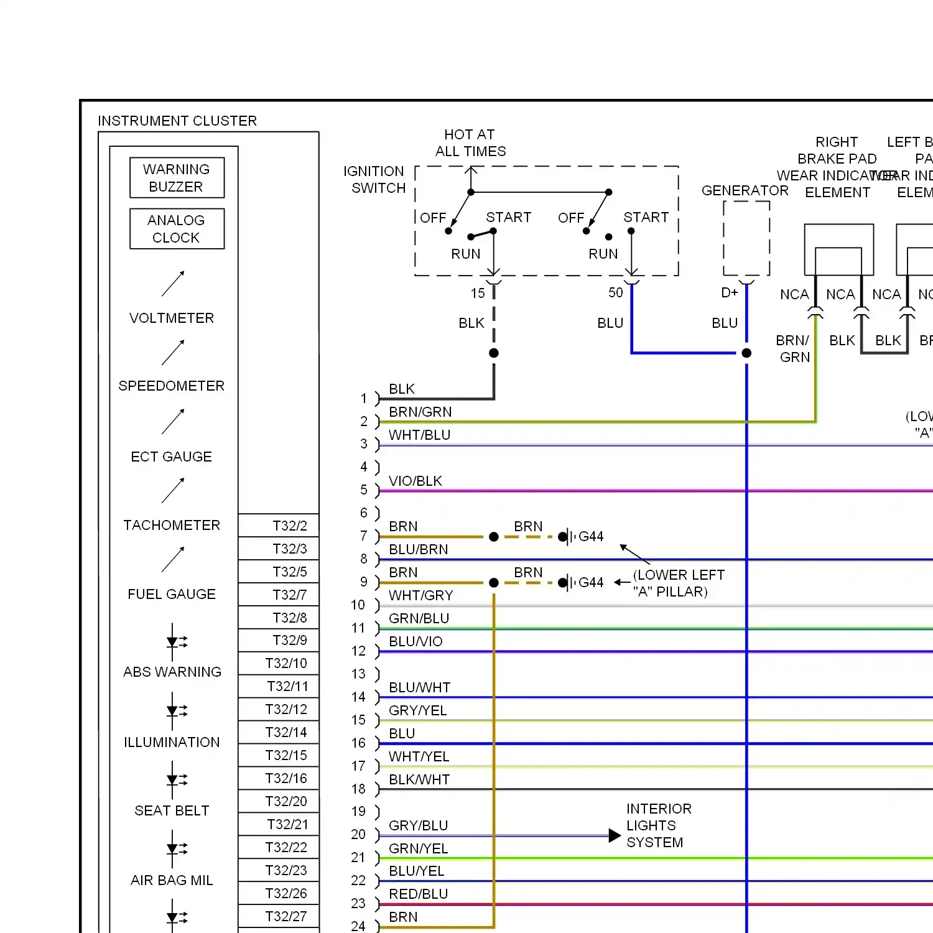Select connector pin T32/3
933x933 pixels.
[279, 549]
